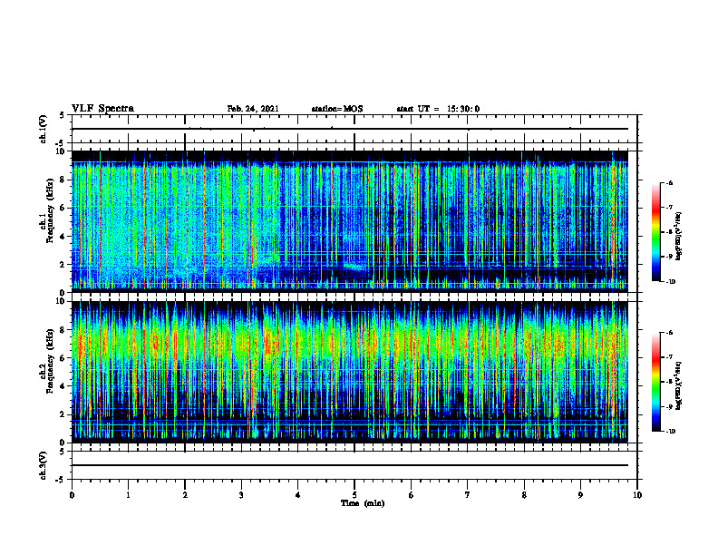Screen dimensions: 718x555
Task: Click the "VLF Spectra" title text
Action: (x=102, y=109)
